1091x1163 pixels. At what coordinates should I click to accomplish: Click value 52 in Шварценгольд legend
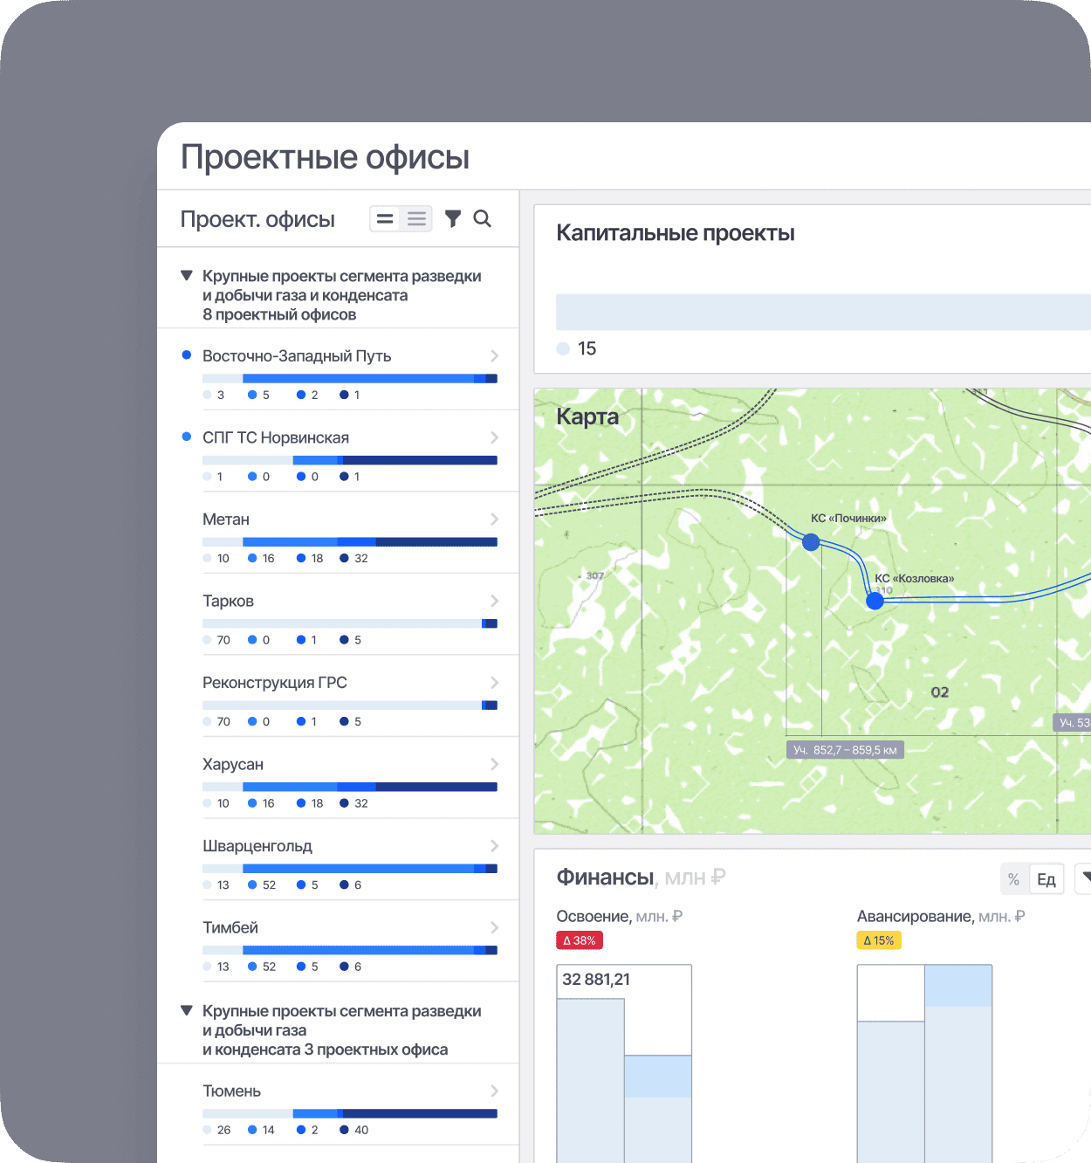[x=269, y=885]
